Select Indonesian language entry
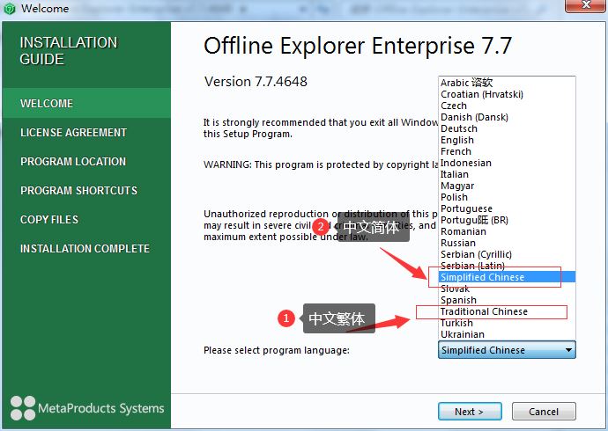 [507, 163]
